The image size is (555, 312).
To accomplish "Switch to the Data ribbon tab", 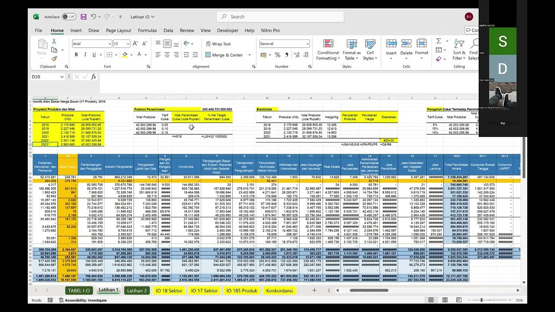I will [x=168, y=30].
